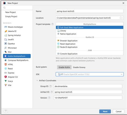Open Artifact ID help icon
127x115 pixels.
52,92
